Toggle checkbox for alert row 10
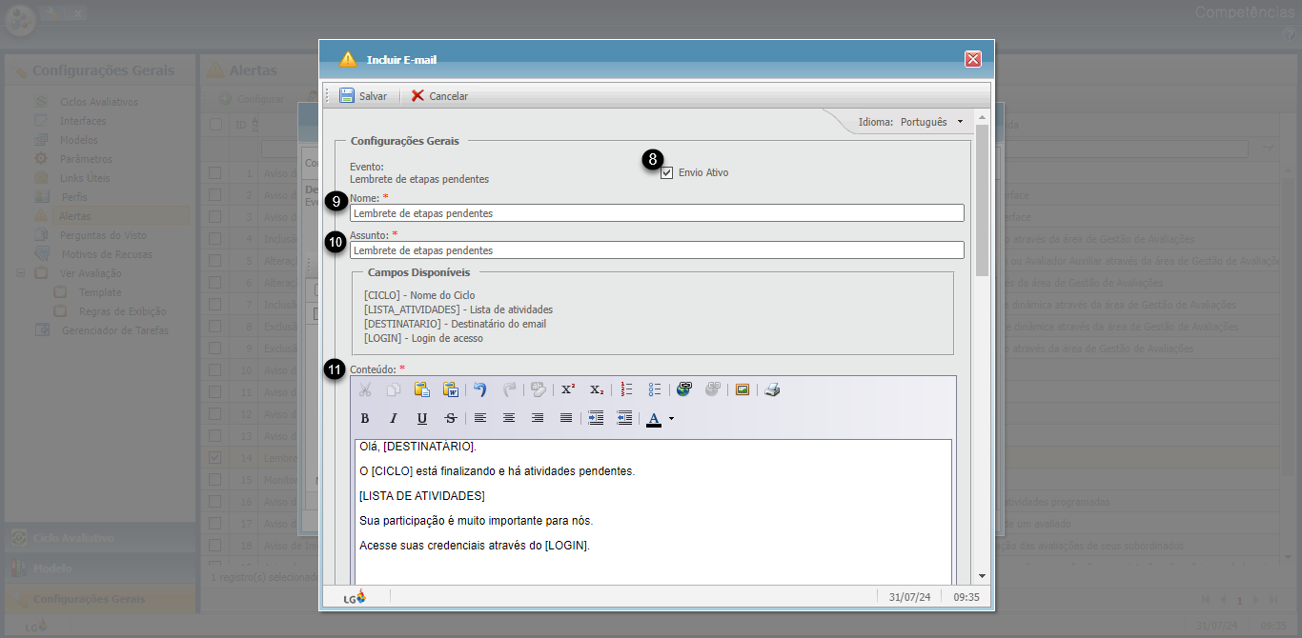This screenshot has height=638, width=1302. pyautogui.click(x=215, y=370)
